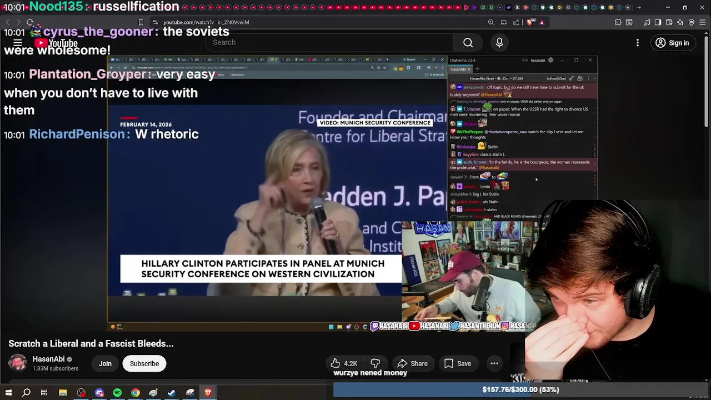
Task: Open site settings icon beside the URL
Action: tap(155, 22)
